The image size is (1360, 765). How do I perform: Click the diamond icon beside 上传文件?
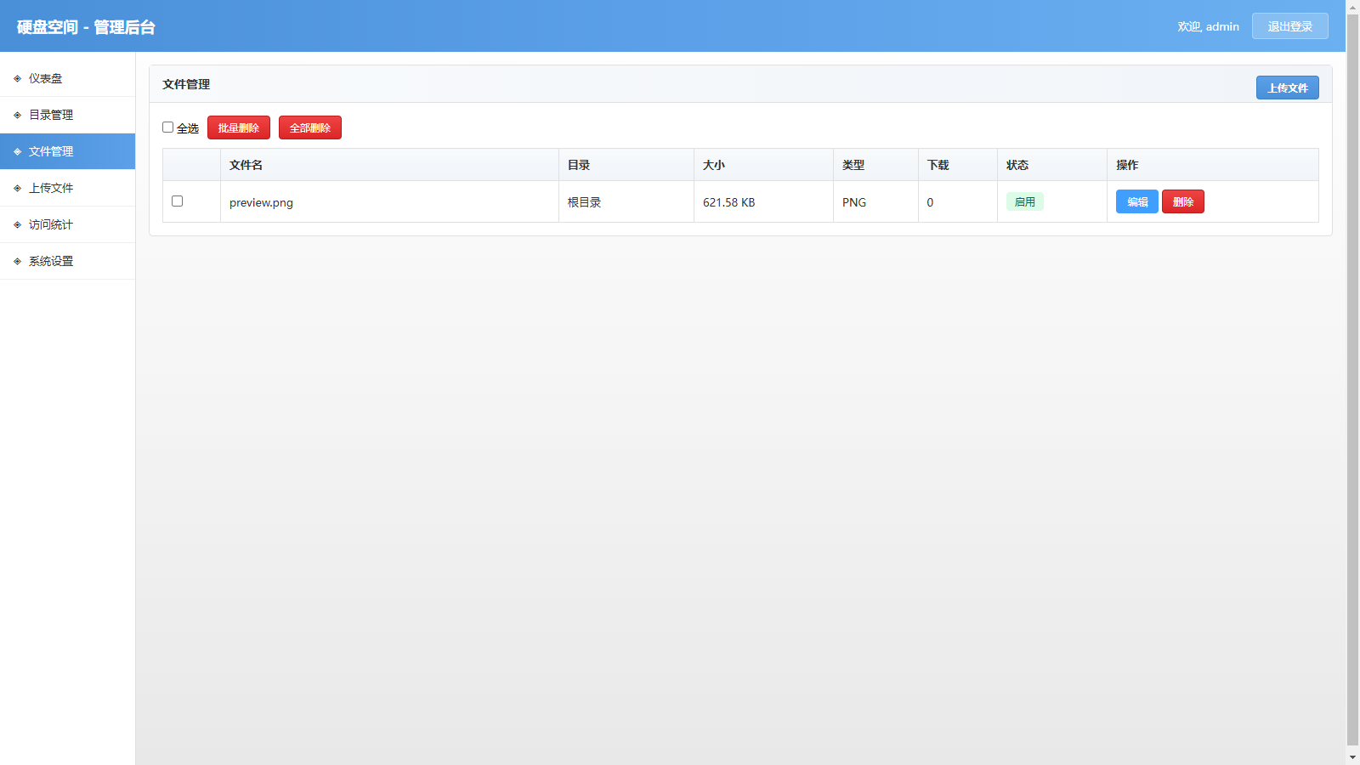coord(17,188)
